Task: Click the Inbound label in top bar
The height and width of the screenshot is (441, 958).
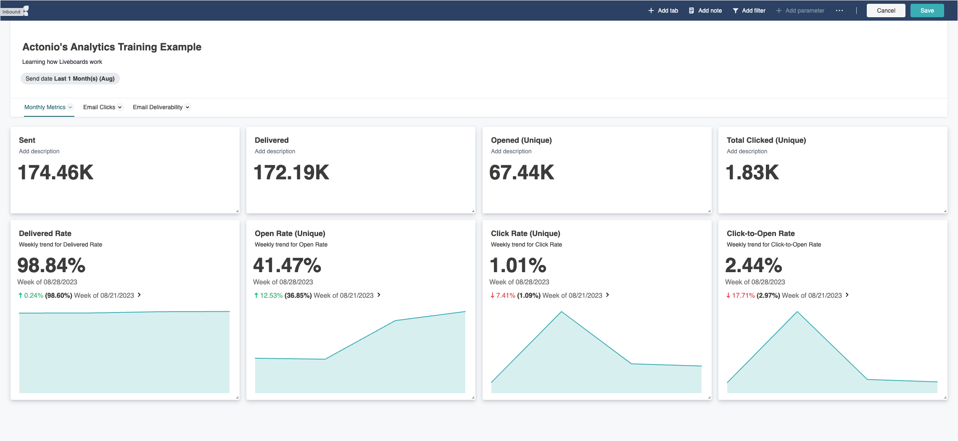Action: (11, 12)
